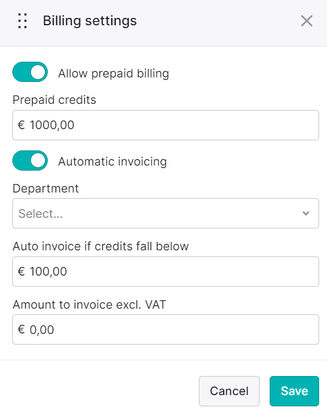327x417 pixels.
Task: Expand Department list via chevron arrow
Action: click(x=306, y=213)
